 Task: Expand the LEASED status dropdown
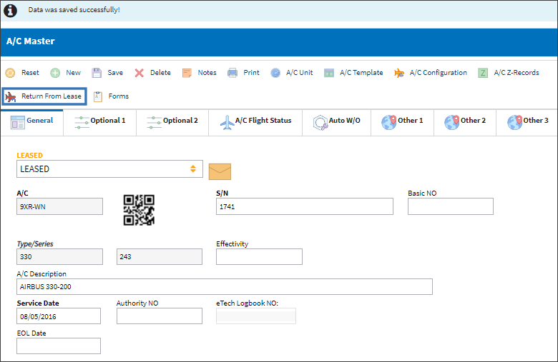coord(109,169)
